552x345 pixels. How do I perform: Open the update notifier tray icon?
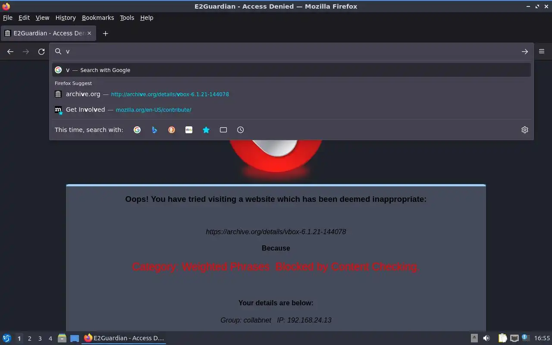525,338
